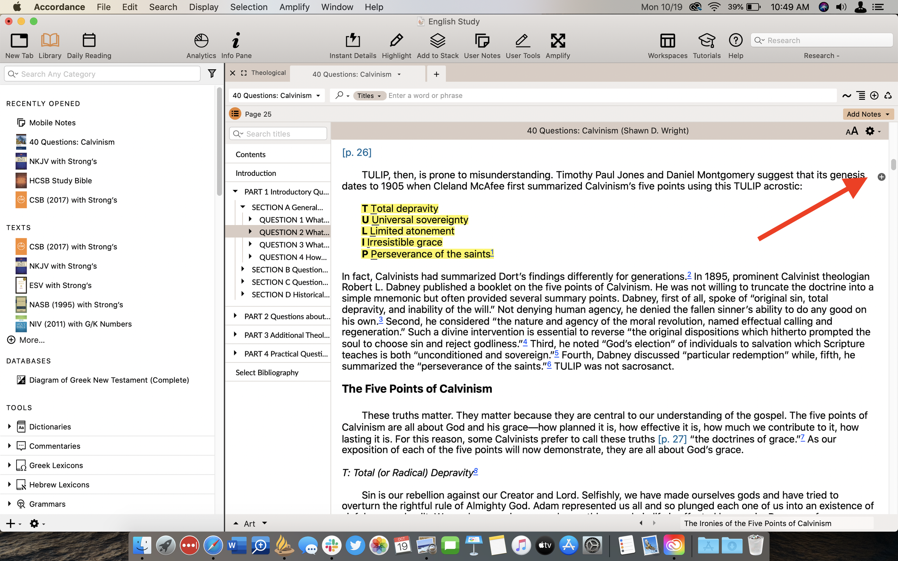Open a New Tab from the toolbar
This screenshot has width=898, height=561.
pos(19,46)
